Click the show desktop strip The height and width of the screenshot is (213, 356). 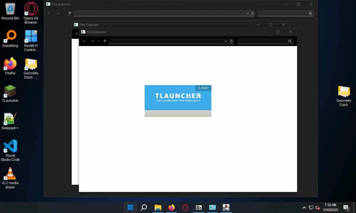pos(355,207)
